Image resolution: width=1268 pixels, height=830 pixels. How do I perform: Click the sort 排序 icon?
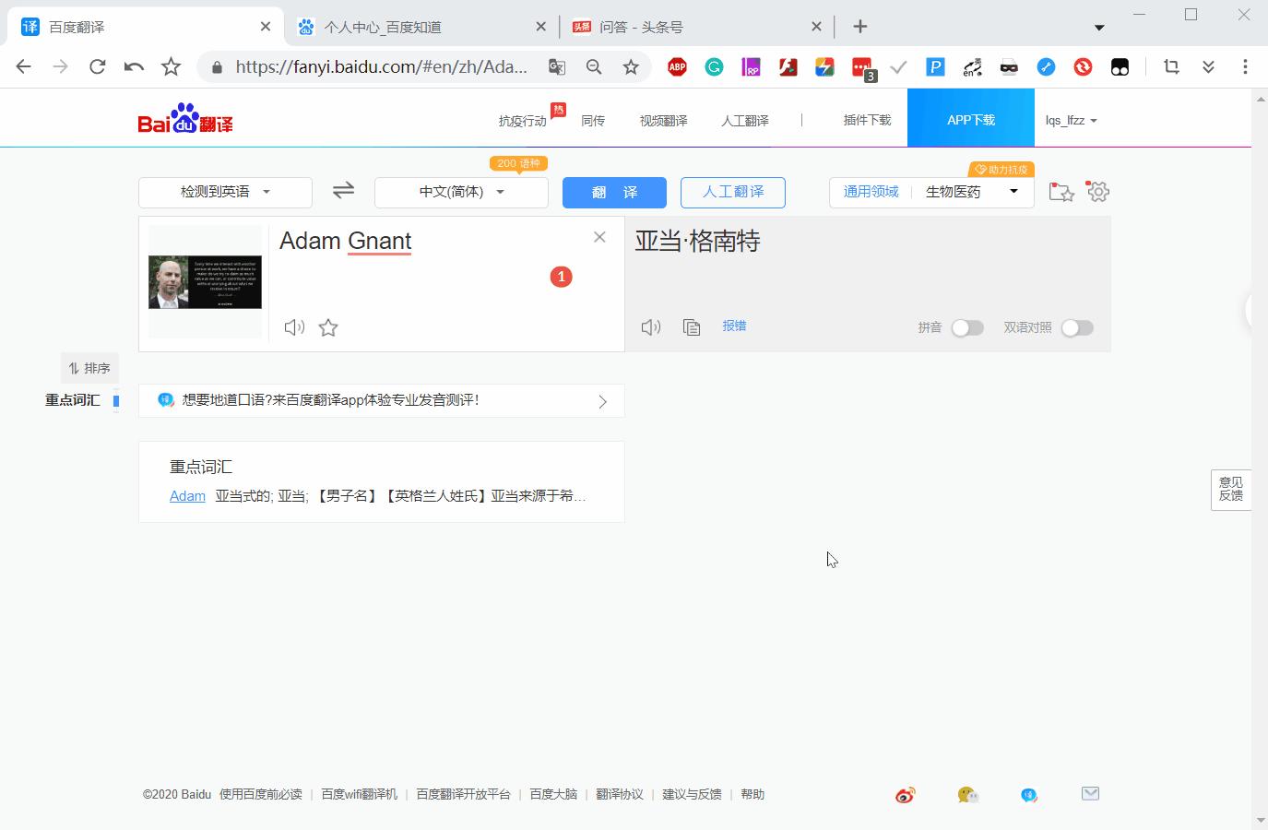[x=89, y=367]
